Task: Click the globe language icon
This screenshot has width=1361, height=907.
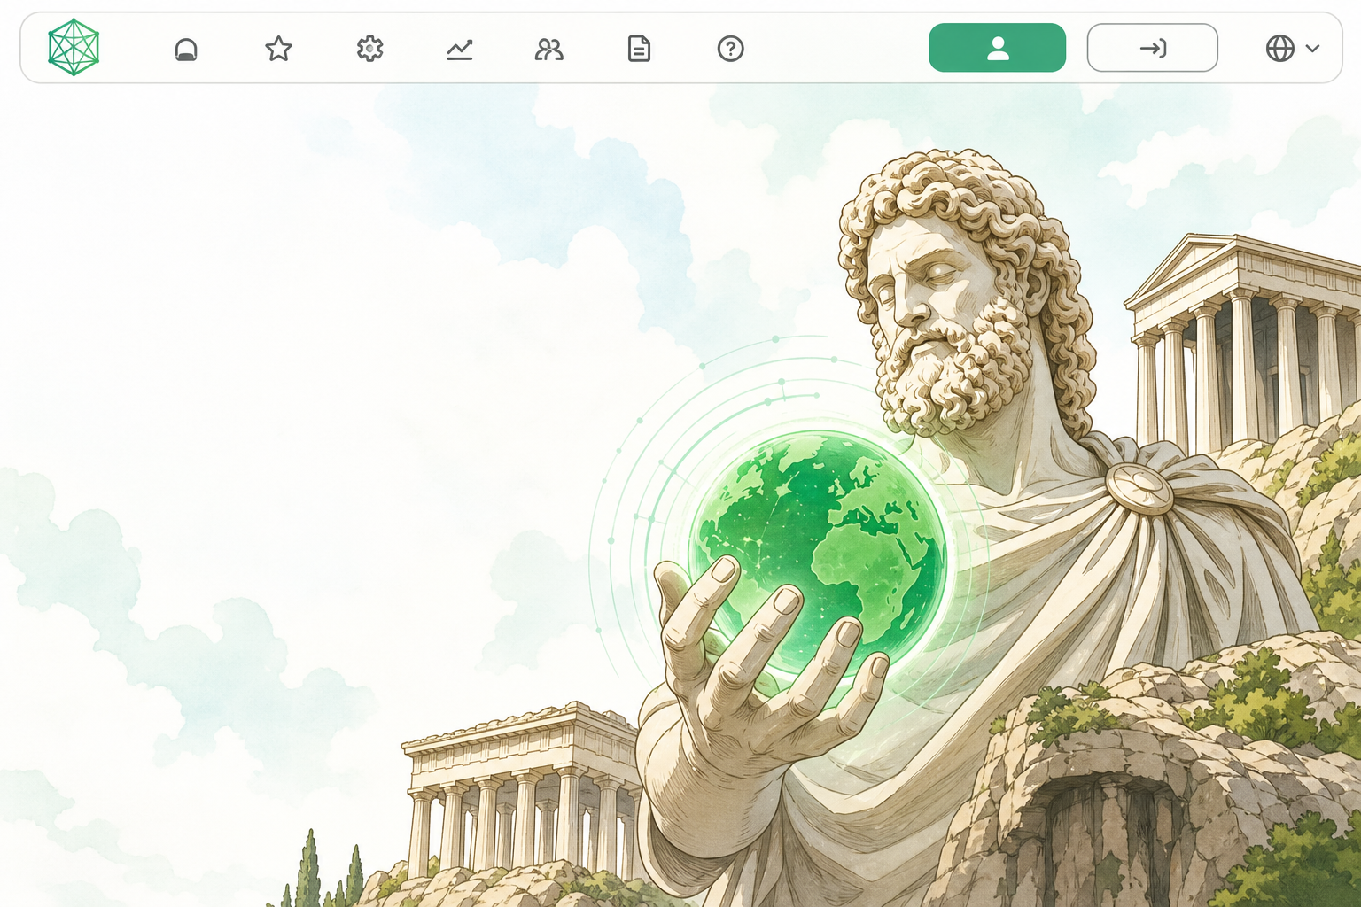Action: coord(1280,48)
